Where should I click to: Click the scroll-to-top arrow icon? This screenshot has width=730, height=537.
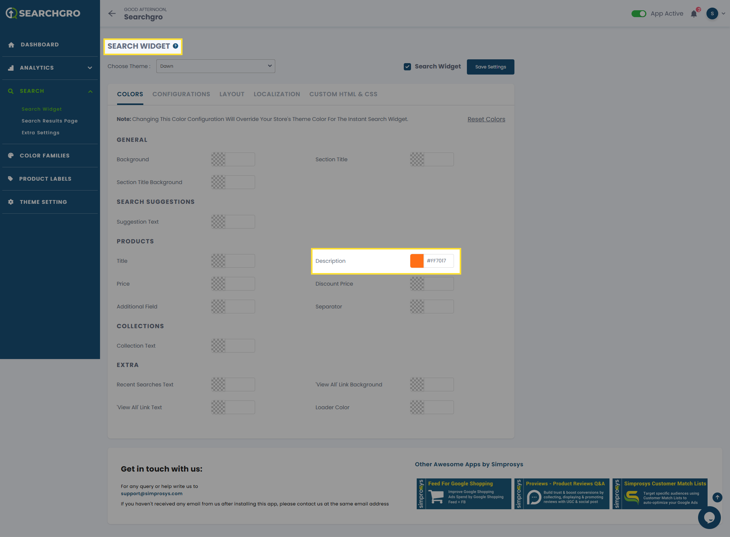(x=717, y=497)
